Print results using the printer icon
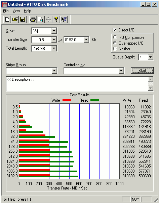 click(33, 20)
